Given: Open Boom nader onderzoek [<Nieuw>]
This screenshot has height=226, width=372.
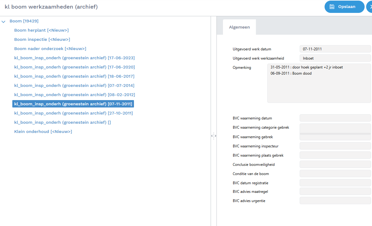Looking at the screenshot, I should click(50, 49).
